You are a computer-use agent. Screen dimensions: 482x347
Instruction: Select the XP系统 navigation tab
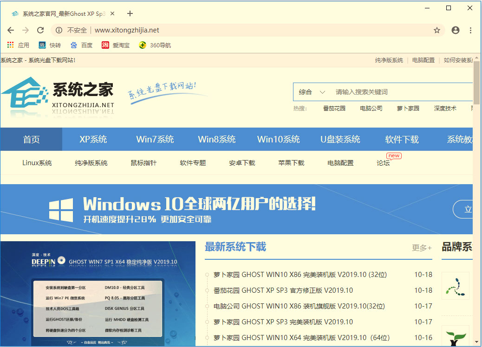pos(93,139)
